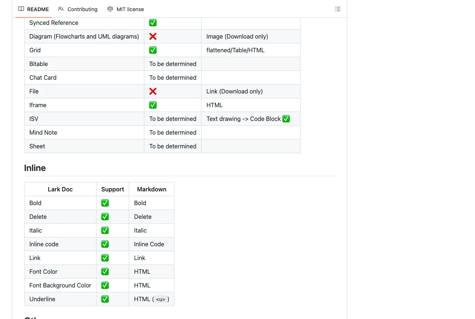The height and width of the screenshot is (319, 475).
Task: Click the green check in the Iframe row
Action: click(153, 105)
